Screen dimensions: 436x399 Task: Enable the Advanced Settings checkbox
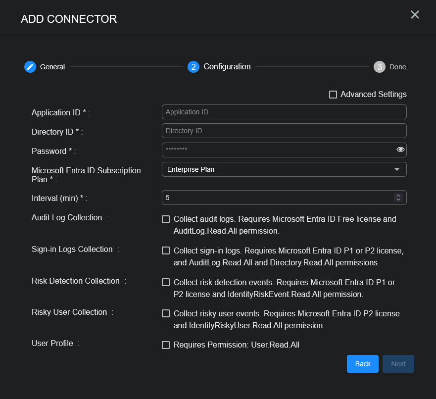pyautogui.click(x=333, y=95)
